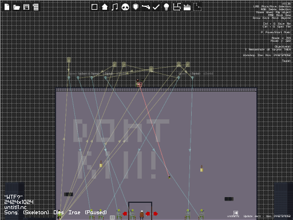Select the lightbulb lighting tool
293x220 pixels.
point(167,7)
